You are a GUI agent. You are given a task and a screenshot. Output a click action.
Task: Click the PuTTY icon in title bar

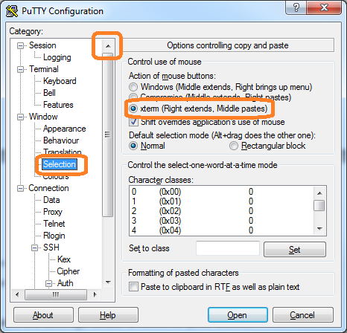(x=12, y=11)
